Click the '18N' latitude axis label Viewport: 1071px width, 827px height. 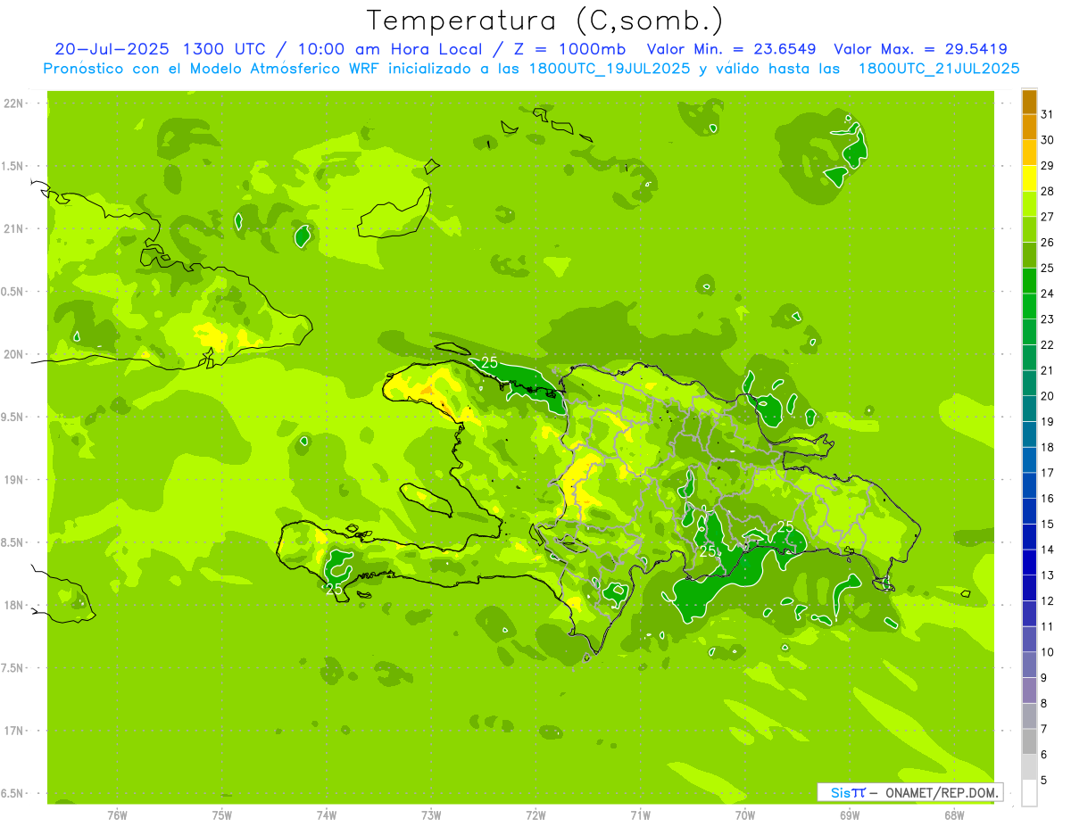click(14, 606)
